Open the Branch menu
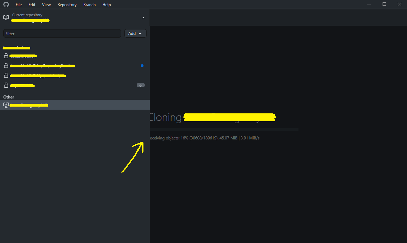The width and height of the screenshot is (407, 243). [x=90, y=5]
